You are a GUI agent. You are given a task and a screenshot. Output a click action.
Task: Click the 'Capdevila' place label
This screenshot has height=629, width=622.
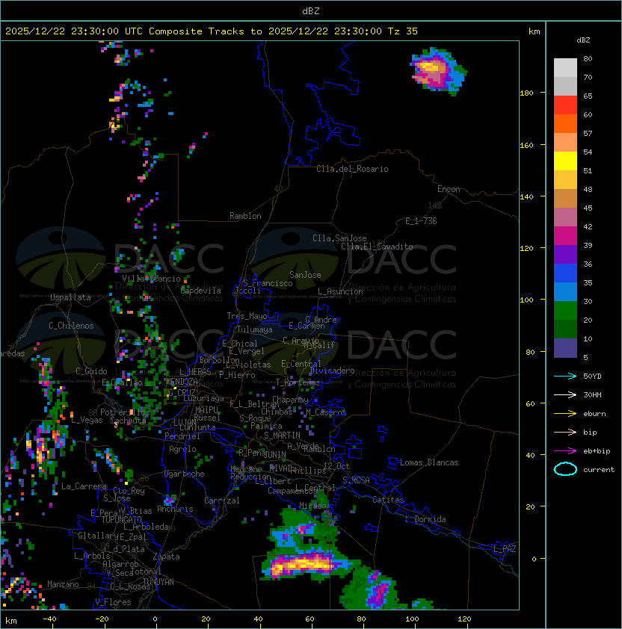tap(201, 291)
